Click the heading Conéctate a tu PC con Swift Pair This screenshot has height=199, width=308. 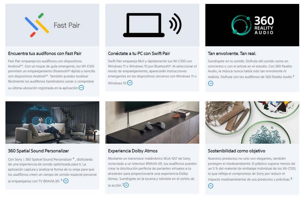(x=139, y=54)
